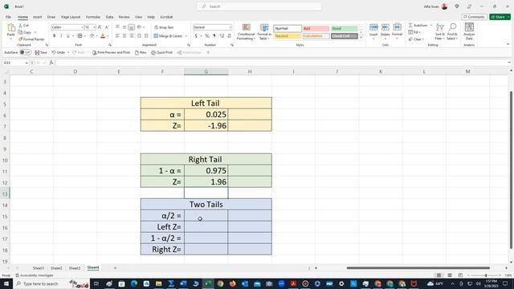Open Conditional Formatting menu
The height and width of the screenshot is (289, 514).
[246, 32]
